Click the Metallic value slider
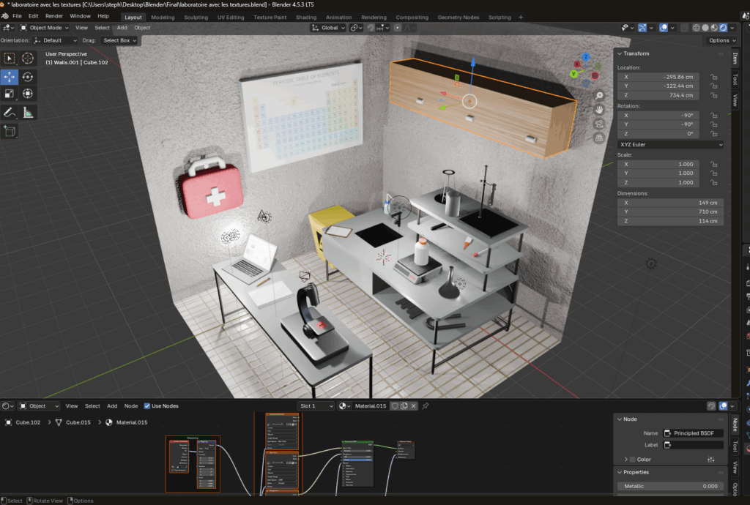The width and height of the screenshot is (750, 505). pyautogui.click(x=670, y=486)
